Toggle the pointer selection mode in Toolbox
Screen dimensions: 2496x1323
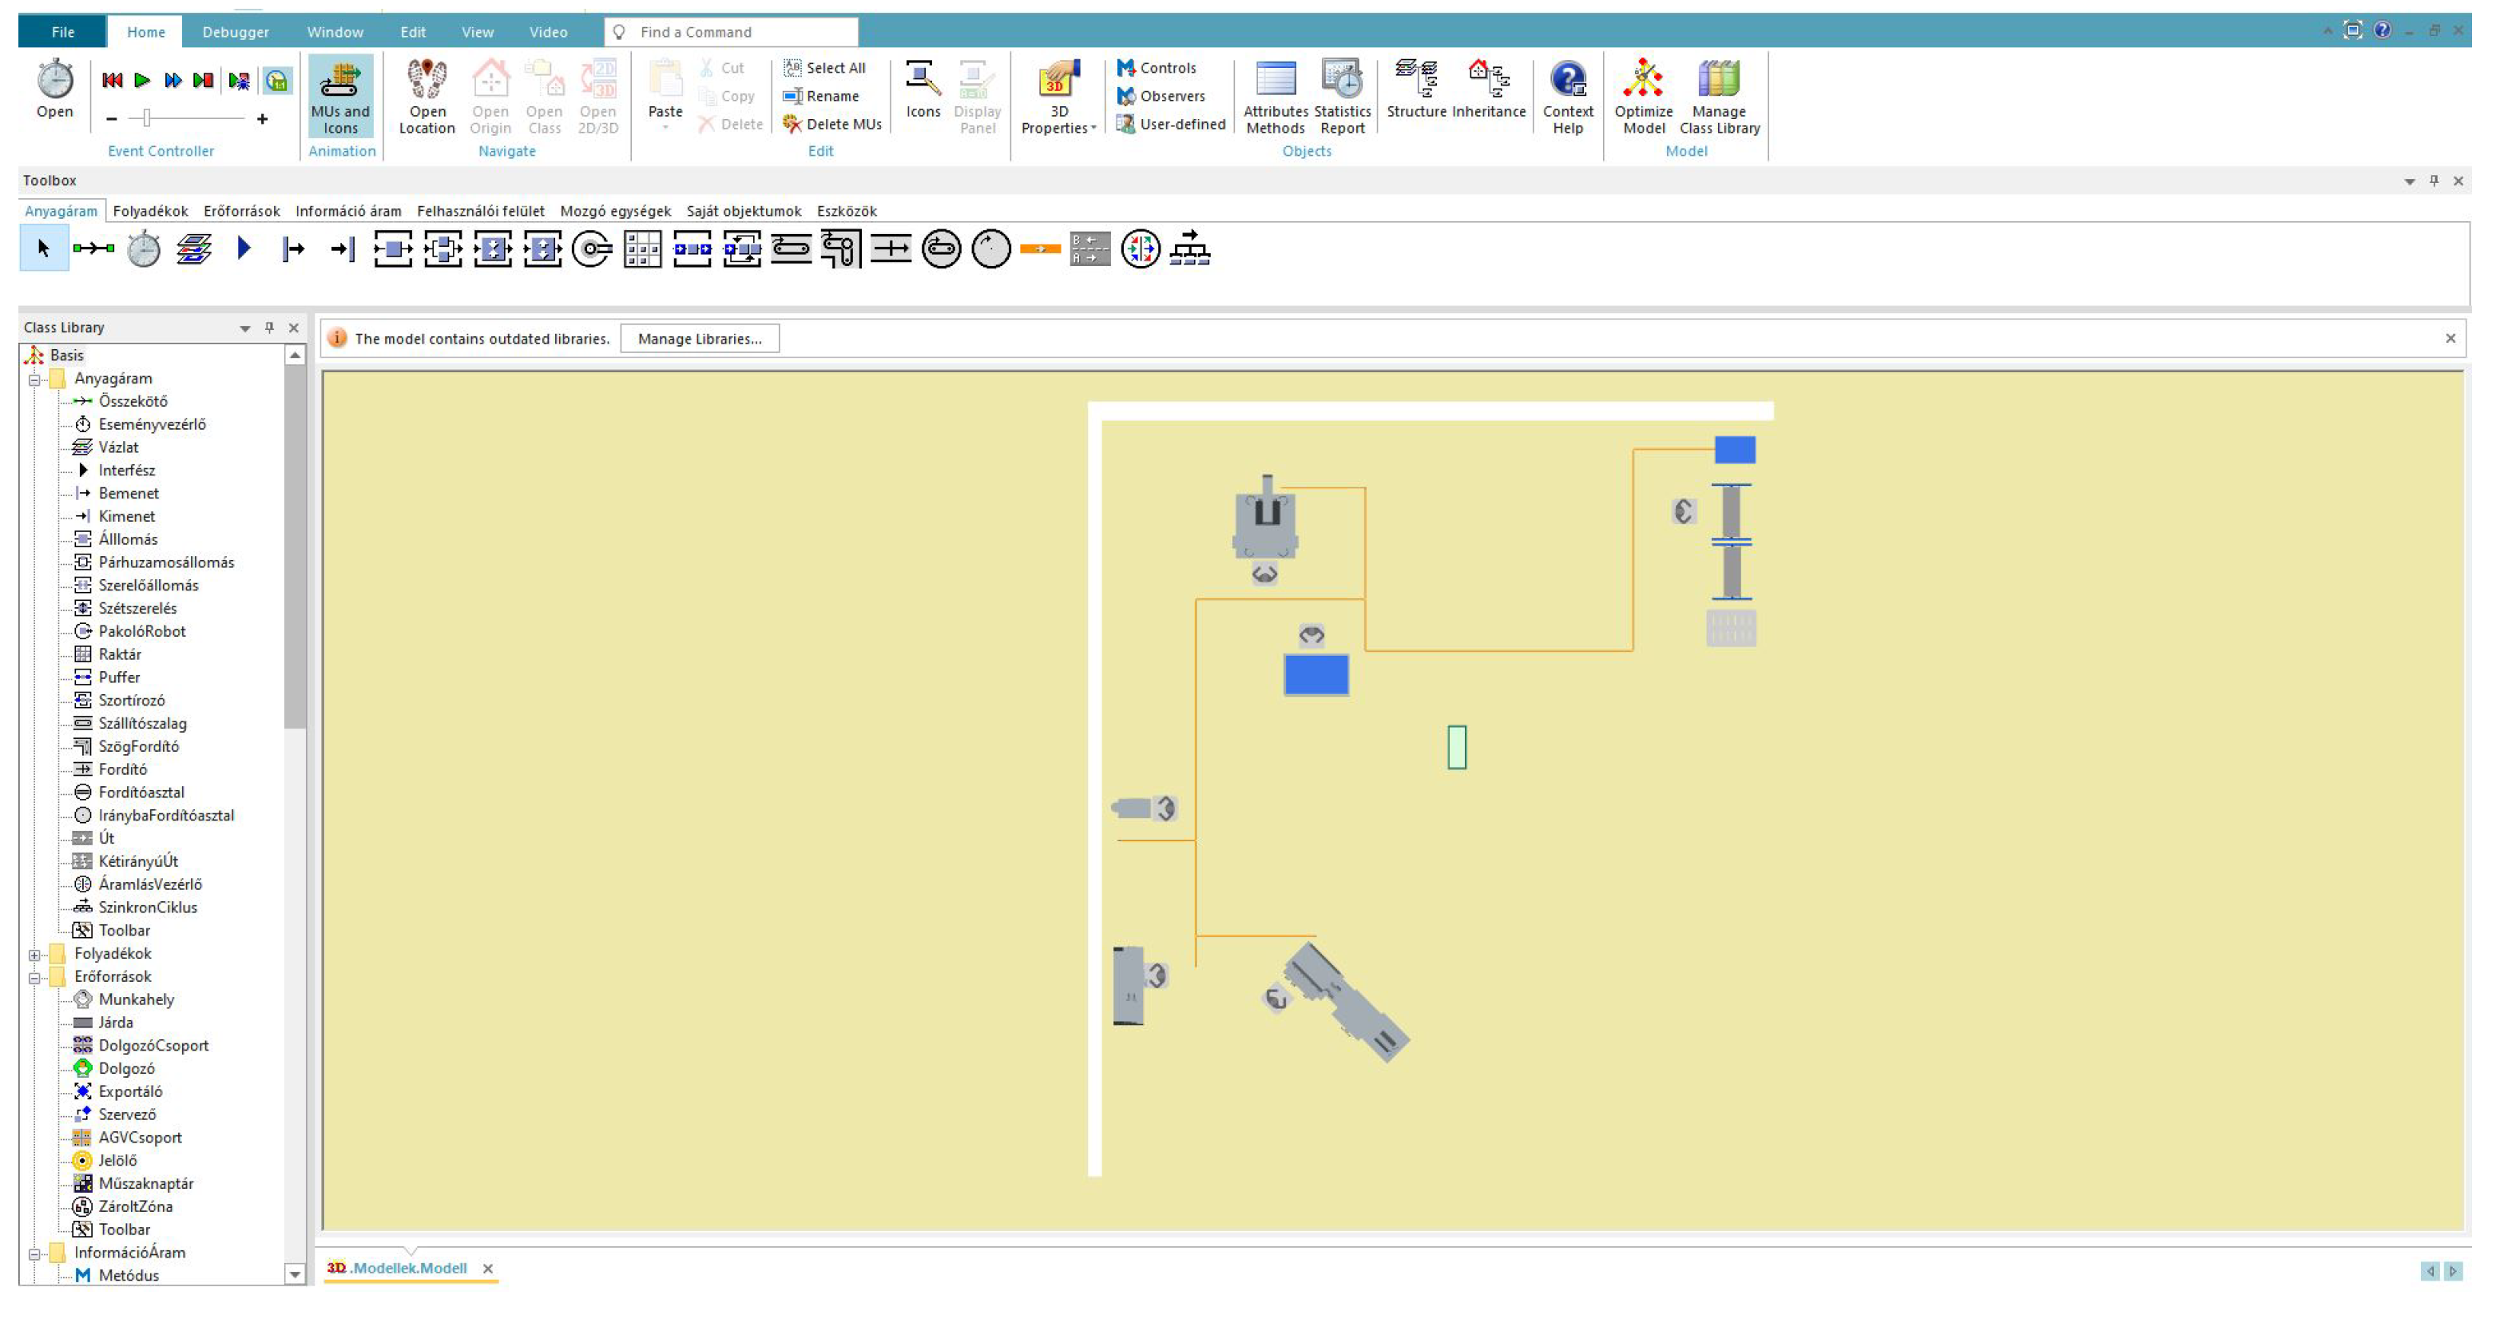[x=44, y=249]
